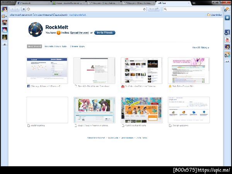The height and width of the screenshot is (174, 232).
Task: Click the blue Thai link in the info bar
Action: click(78, 15)
